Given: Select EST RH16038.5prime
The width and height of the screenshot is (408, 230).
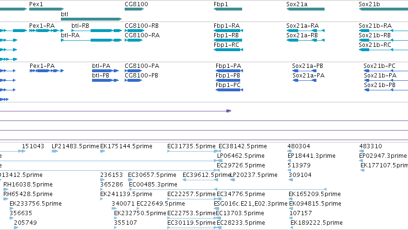Looking at the screenshot, I should coord(28,185).
